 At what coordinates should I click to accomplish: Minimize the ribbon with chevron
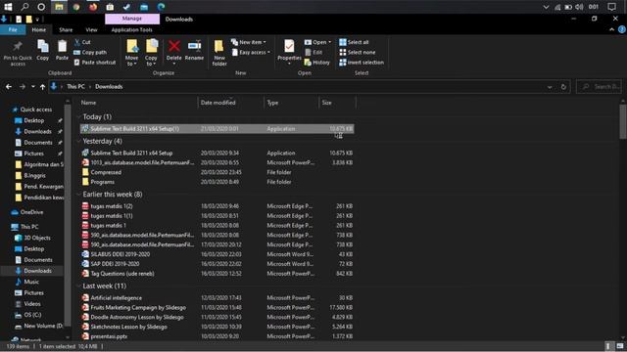[x=611, y=29]
